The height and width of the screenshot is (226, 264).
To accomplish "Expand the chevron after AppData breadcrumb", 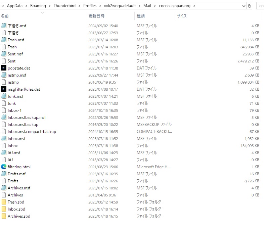I will [x=26, y=6].
